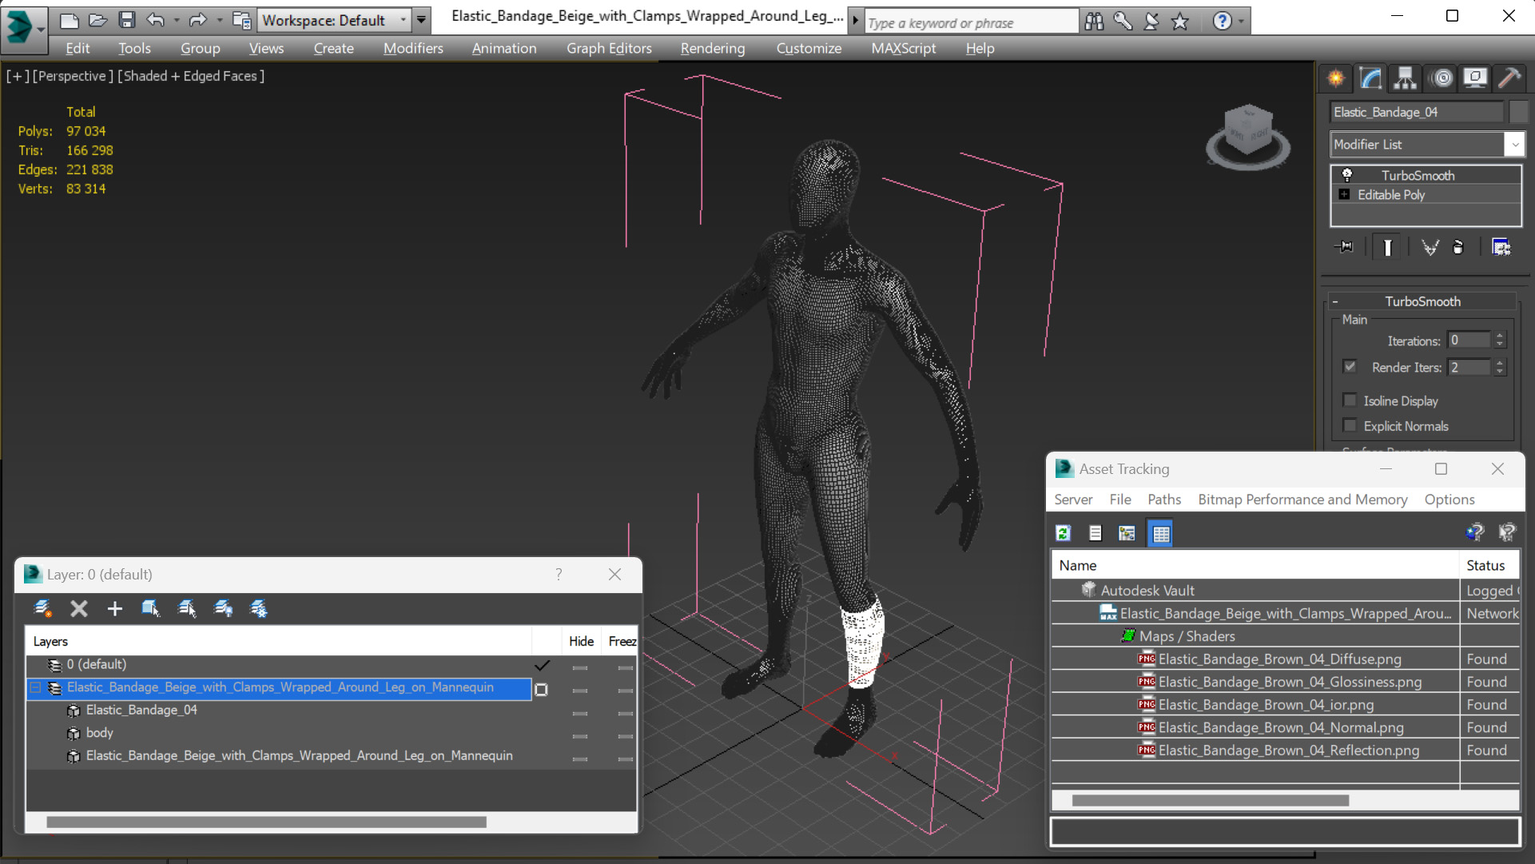Click the Paths tab in Asset Tracking
The height and width of the screenshot is (864, 1535).
coord(1163,499)
